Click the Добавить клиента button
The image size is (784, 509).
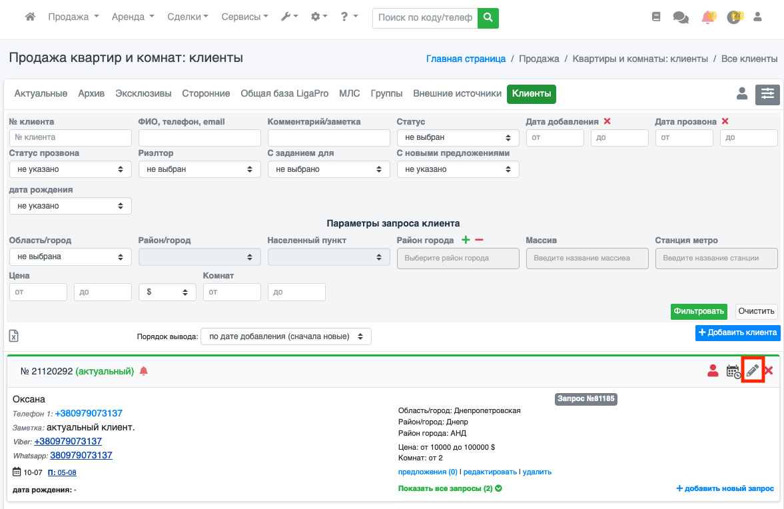[x=737, y=332]
